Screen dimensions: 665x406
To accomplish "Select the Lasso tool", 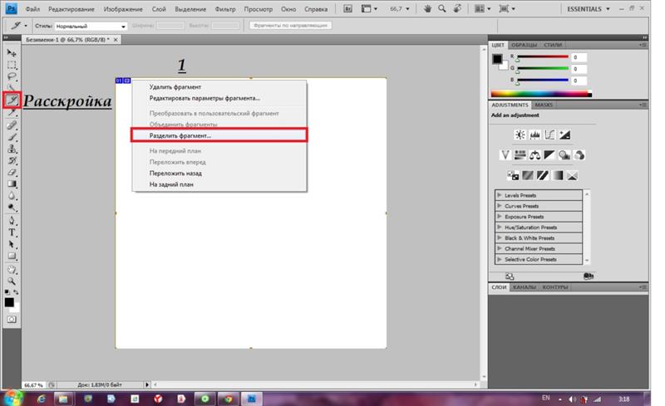I will [x=12, y=76].
